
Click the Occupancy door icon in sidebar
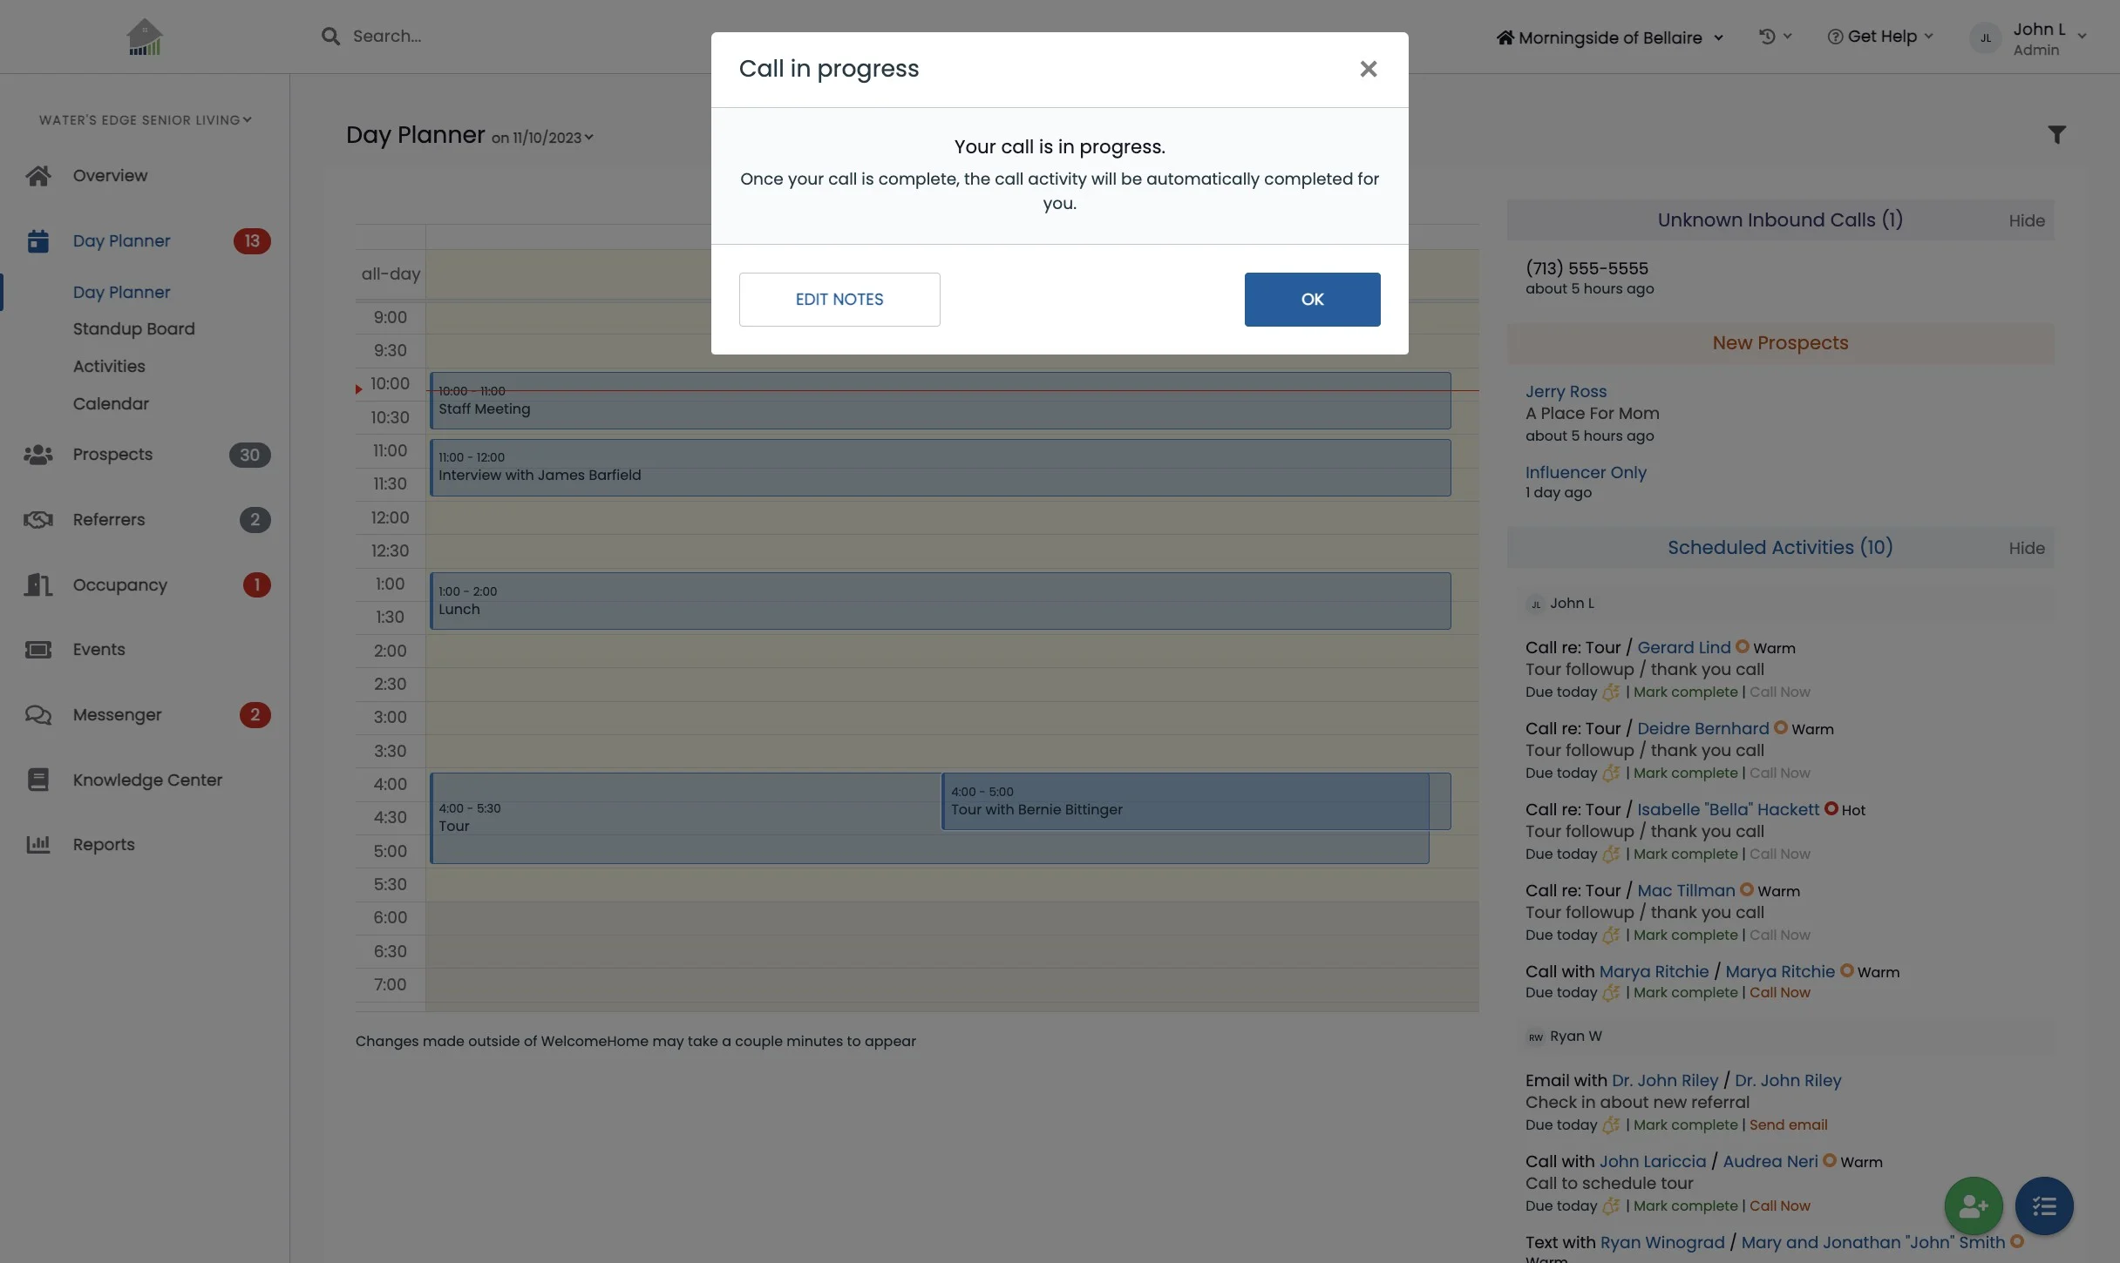(x=37, y=584)
